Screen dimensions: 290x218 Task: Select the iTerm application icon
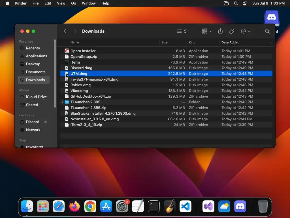click(67, 62)
